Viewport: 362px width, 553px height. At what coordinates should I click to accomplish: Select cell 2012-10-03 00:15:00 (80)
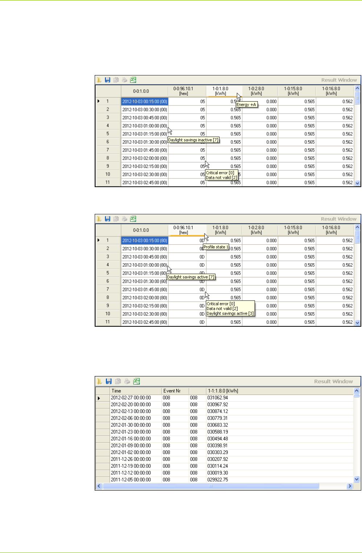[144, 240]
